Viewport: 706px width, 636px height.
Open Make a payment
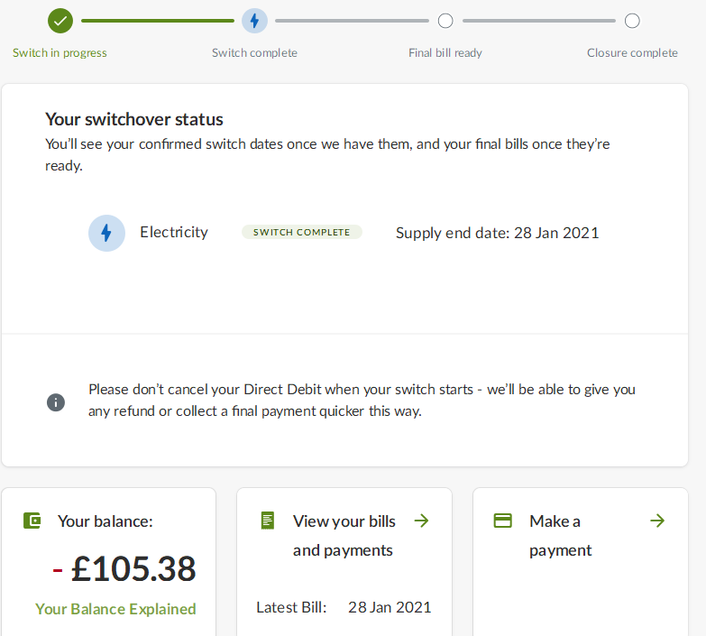tap(561, 536)
